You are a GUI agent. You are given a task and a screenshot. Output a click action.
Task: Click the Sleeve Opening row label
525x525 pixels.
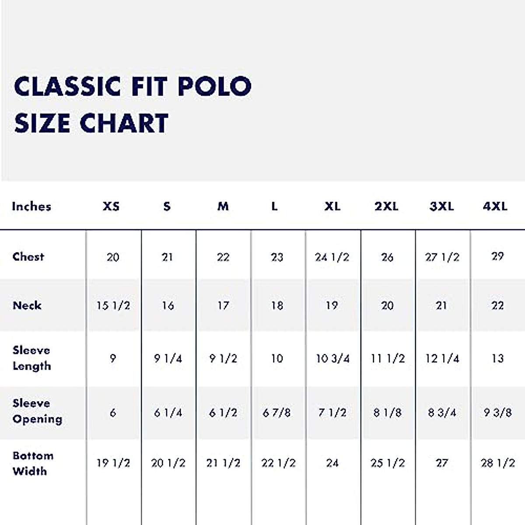37,411
